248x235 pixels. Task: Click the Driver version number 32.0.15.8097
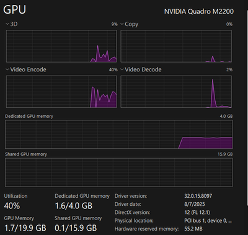(198, 196)
